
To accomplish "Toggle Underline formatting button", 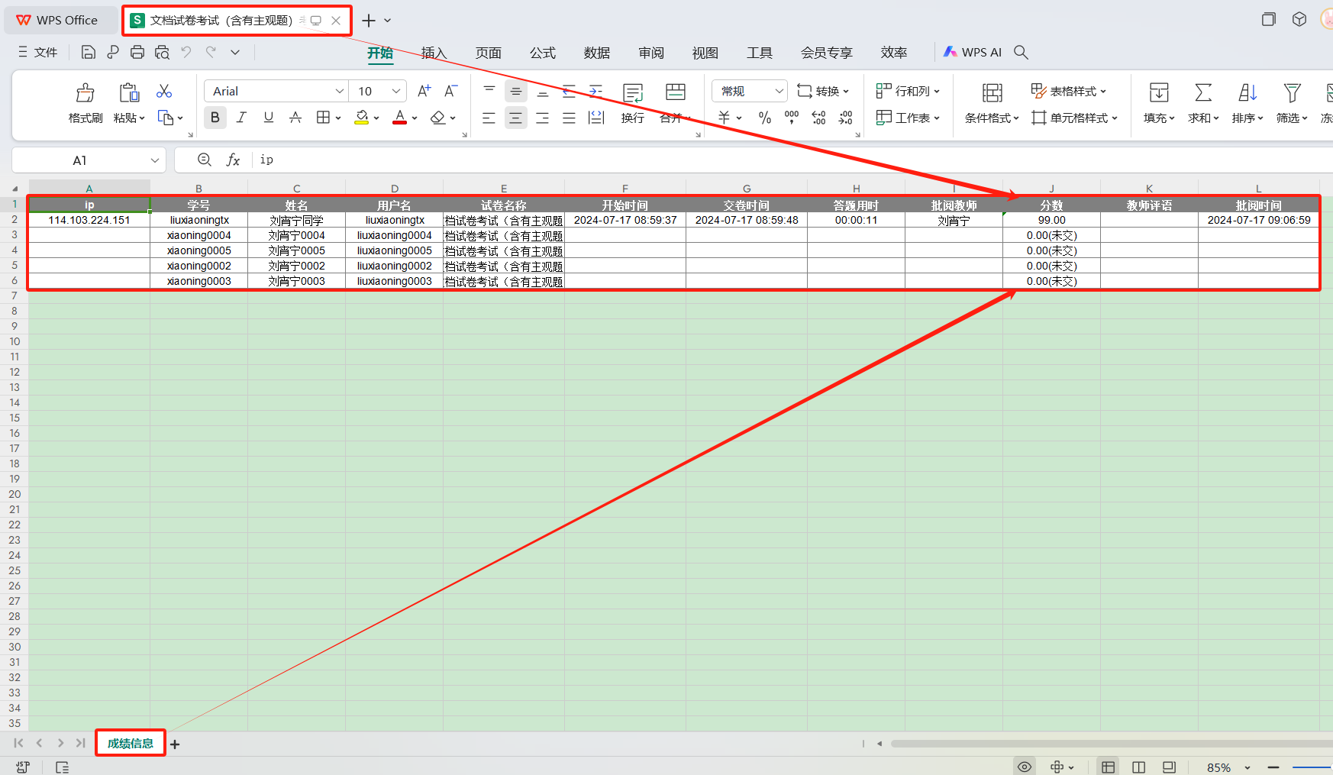I will tap(268, 118).
